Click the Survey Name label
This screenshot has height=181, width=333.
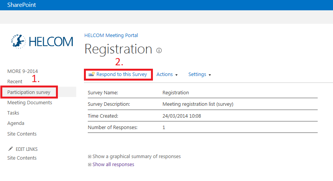pos(103,93)
